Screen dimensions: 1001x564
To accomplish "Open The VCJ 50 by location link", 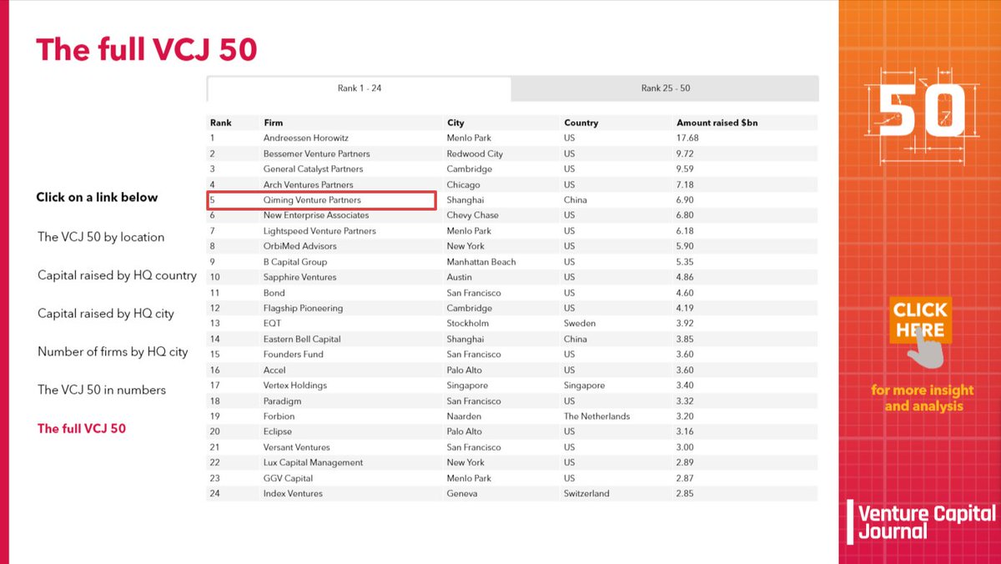I will coord(101,237).
